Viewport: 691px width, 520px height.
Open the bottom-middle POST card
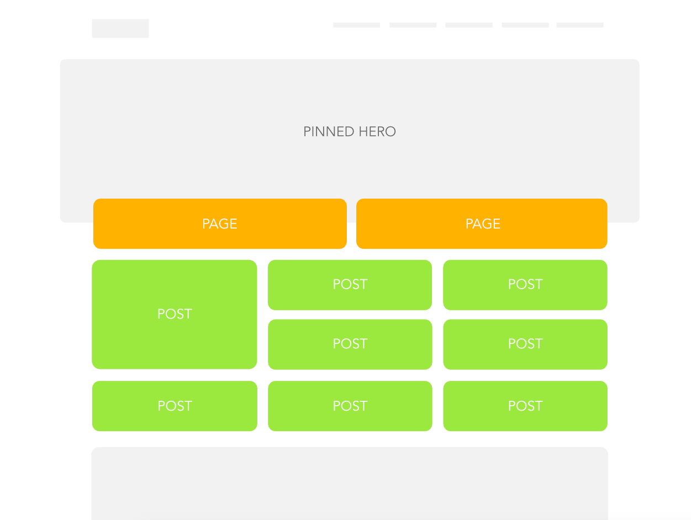coord(350,406)
